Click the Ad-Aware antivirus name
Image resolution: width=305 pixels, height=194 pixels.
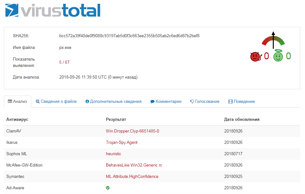tap(15, 188)
